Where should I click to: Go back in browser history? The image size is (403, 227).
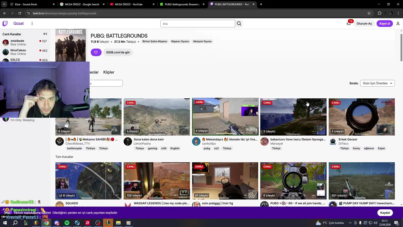tap(4, 13)
